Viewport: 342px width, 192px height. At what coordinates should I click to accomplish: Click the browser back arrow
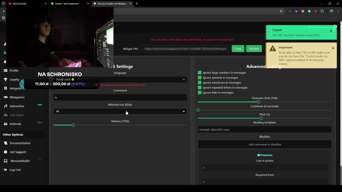[x=4, y=11]
